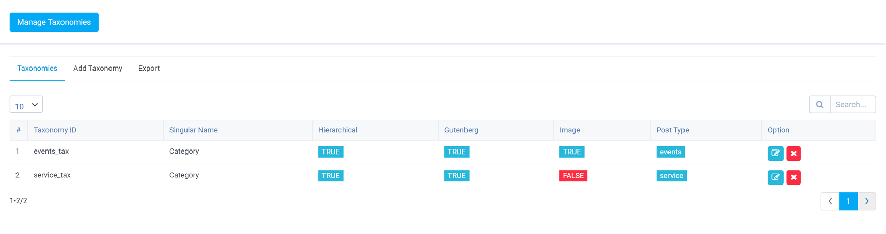
Task: Go to previous page arrow
Action: (x=830, y=201)
